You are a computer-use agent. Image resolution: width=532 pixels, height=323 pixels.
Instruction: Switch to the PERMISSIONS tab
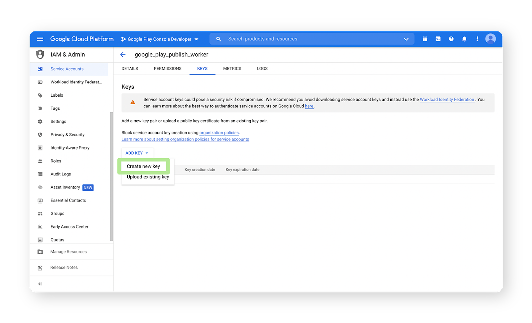pos(168,69)
